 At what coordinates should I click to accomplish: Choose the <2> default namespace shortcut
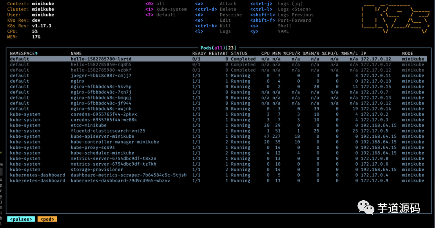(x=160, y=15)
